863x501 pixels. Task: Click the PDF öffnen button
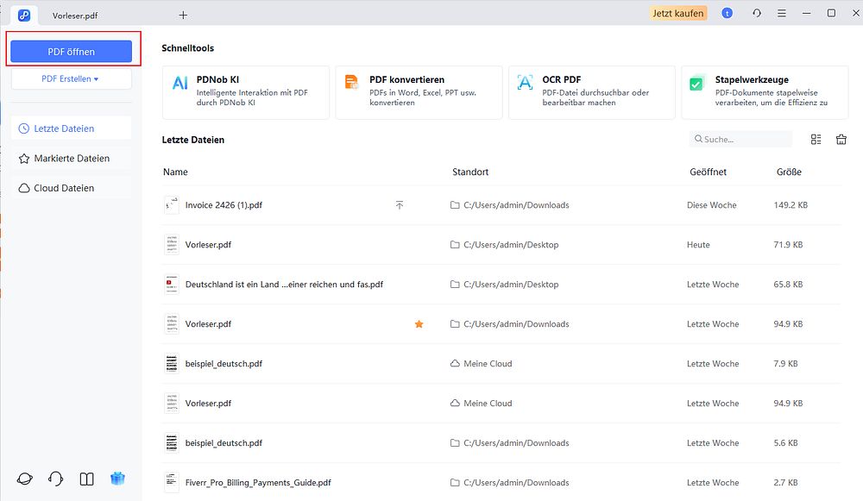click(x=71, y=52)
